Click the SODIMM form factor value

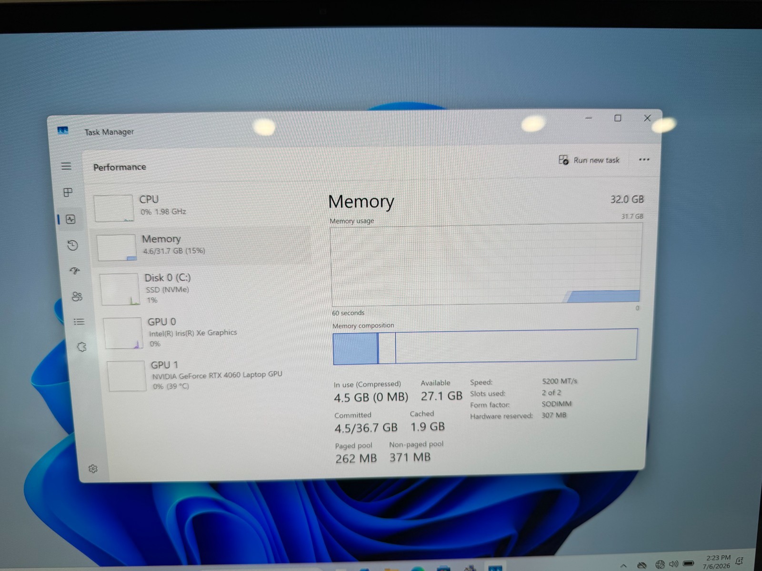[556, 404]
